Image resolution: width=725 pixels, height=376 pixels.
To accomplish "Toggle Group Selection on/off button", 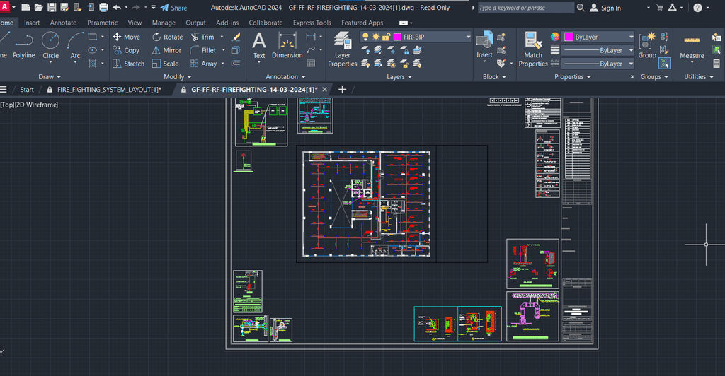I will 664,63.
